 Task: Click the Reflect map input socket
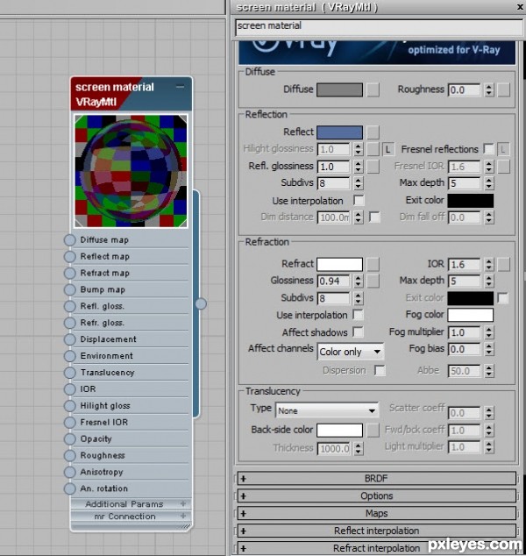(70, 256)
